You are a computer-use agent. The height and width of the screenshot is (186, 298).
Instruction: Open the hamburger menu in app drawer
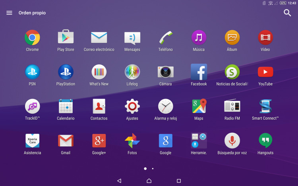coord(9,13)
